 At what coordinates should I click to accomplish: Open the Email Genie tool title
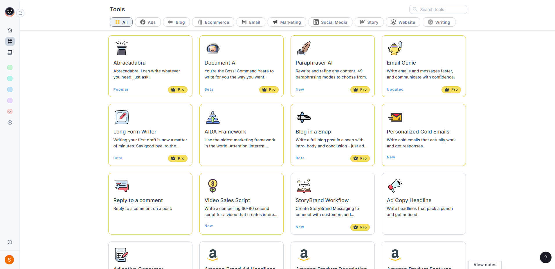(401, 63)
